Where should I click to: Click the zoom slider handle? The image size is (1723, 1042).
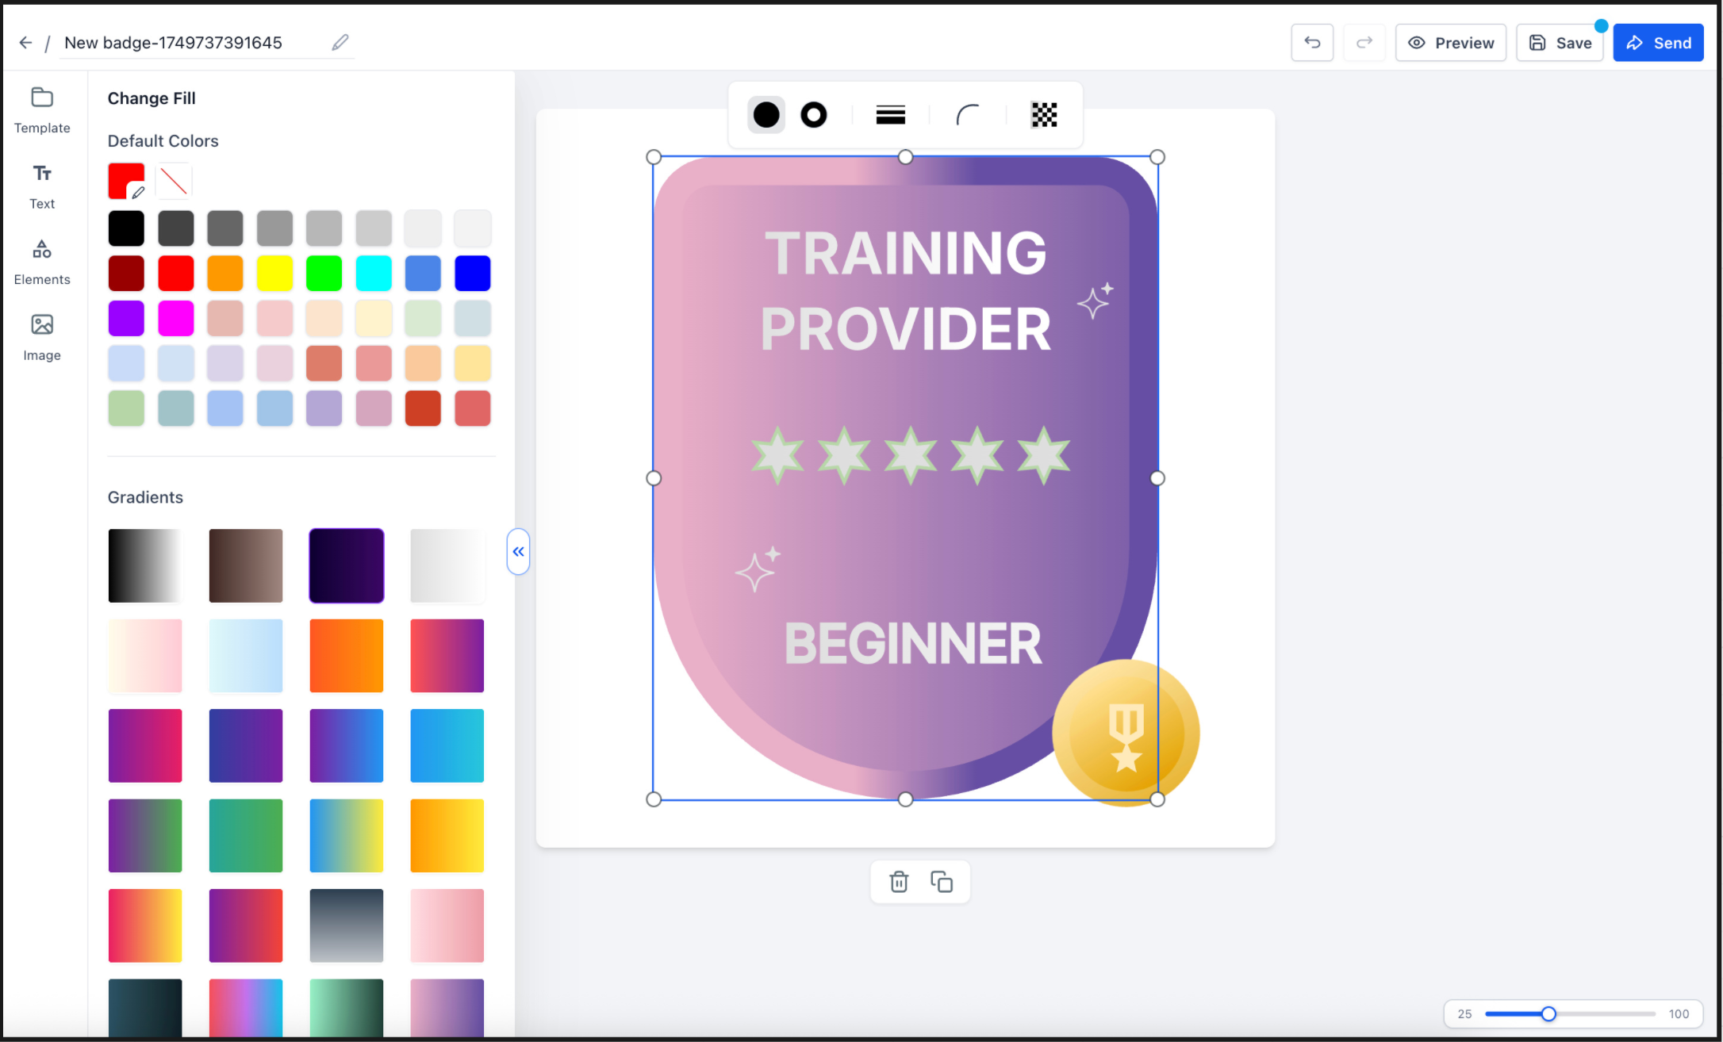[x=1548, y=1013]
